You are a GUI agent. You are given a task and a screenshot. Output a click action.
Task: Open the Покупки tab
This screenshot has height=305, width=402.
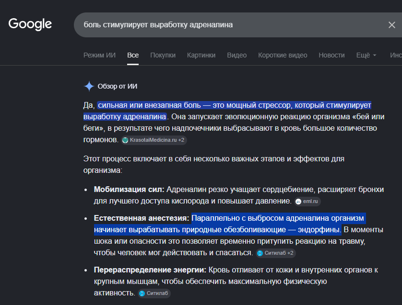pos(163,55)
